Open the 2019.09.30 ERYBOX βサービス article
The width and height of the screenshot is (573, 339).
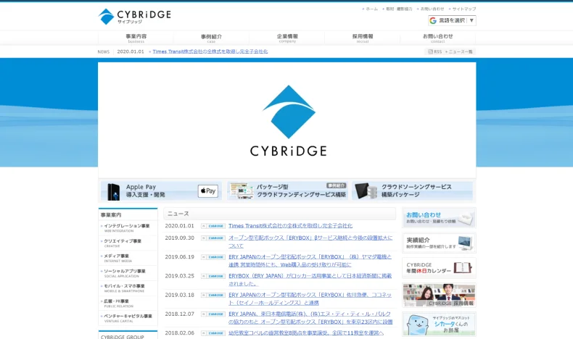point(310,241)
